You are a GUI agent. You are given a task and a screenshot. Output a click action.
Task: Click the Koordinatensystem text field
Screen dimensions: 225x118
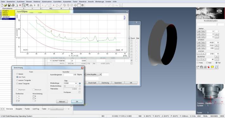(x=207, y=24)
